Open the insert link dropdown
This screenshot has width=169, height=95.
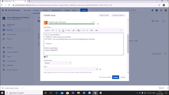coord(74,31)
